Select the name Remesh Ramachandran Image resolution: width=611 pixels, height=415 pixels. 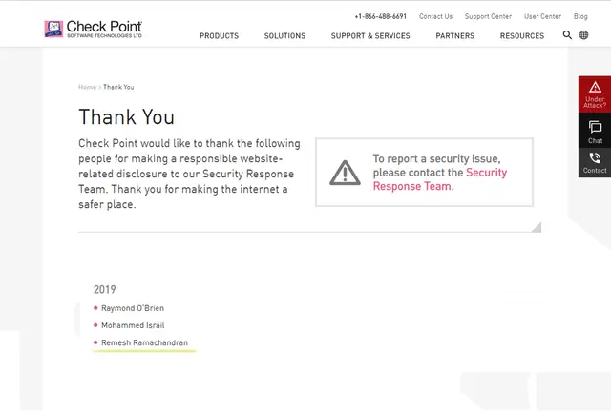tap(144, 342)
